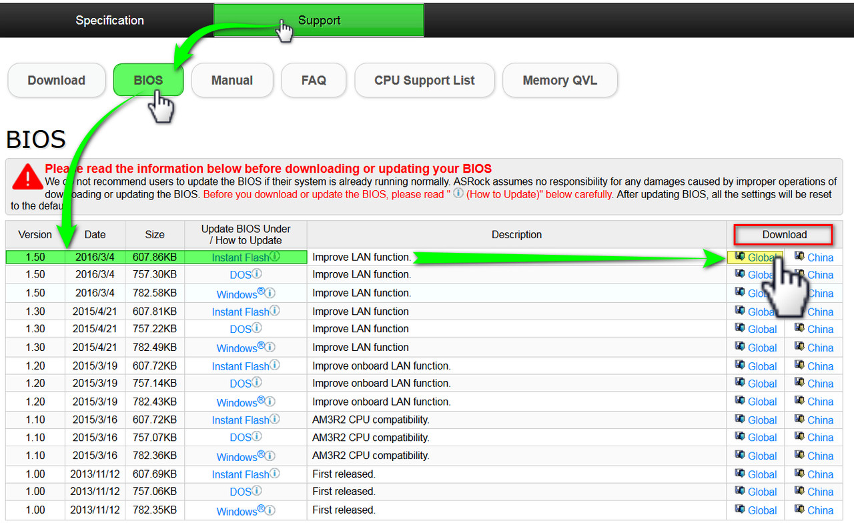Click the red BIOS warning headline text
Screen dimensions: 854x527
[x=268, y=169]
